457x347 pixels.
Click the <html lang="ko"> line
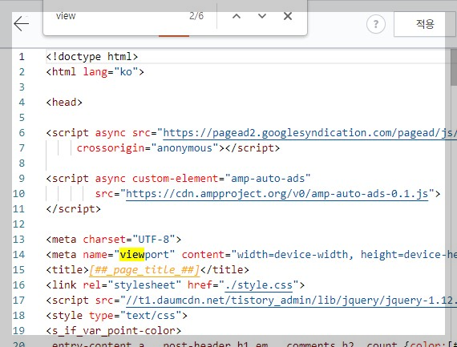[95, 71]
